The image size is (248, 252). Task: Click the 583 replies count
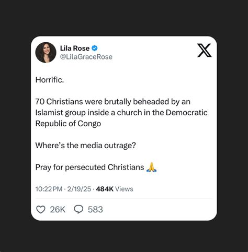click(x=95, y=209)
